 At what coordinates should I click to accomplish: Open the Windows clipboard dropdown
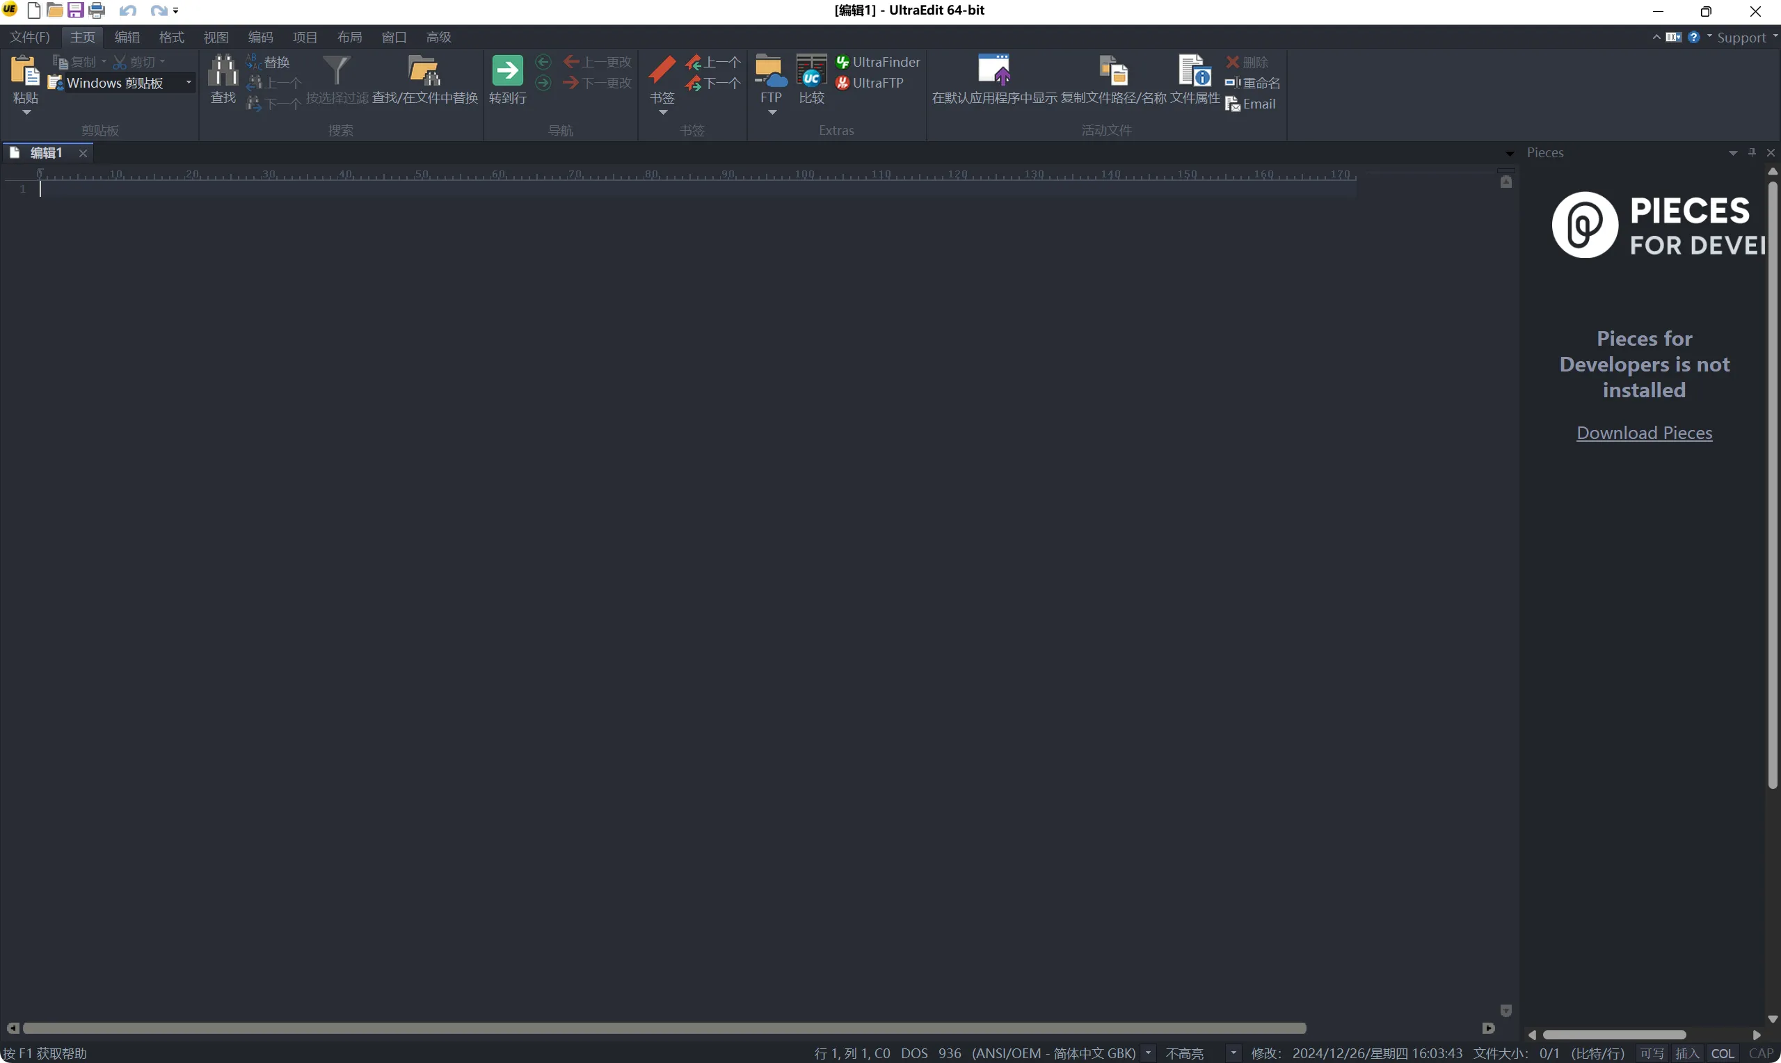(x=189, y=83)
